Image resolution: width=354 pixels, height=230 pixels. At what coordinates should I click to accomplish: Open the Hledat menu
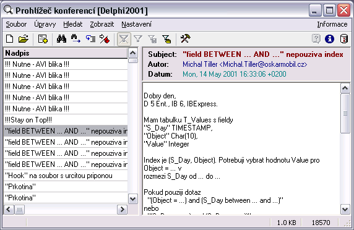(x=72, y=24)
